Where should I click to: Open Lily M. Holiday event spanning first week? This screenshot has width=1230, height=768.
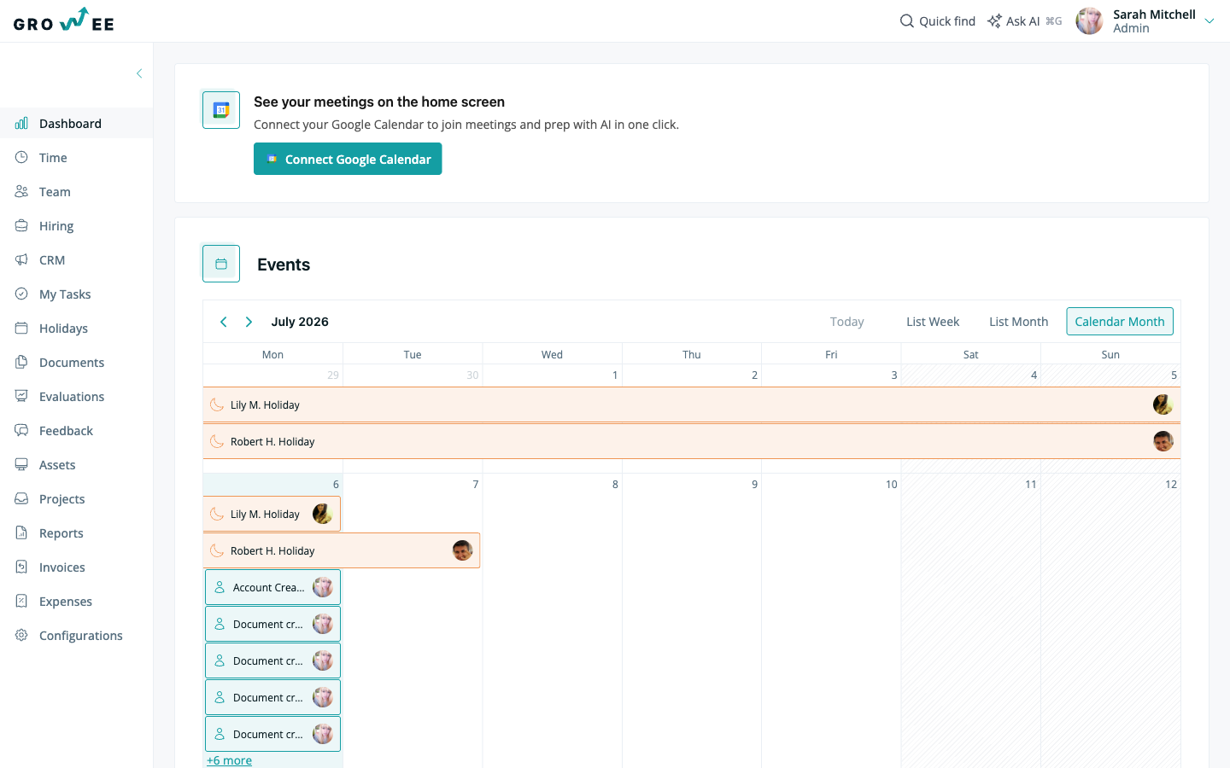[692, 404]
